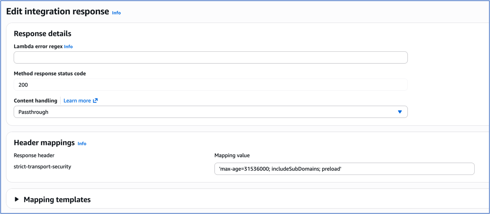
Task: Click the disclosure triangle beside Mapping templates
Action: 16,199
